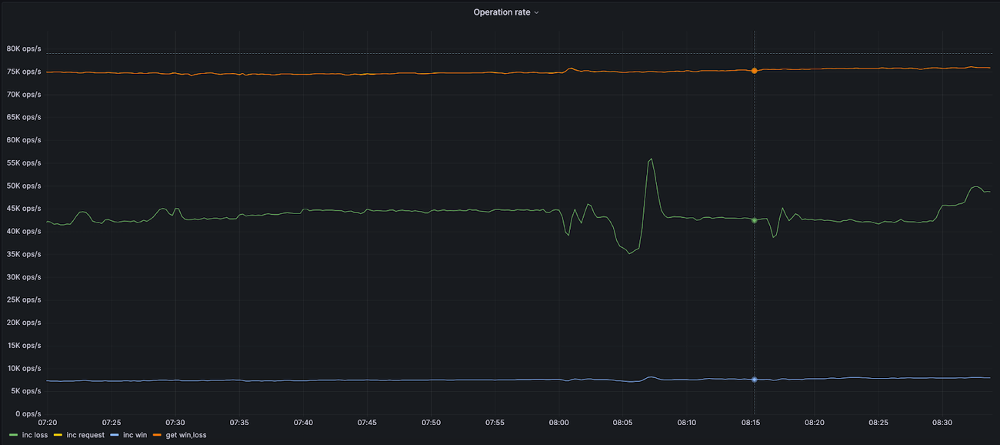The height and width of the screenshot is (445, 1000).
Task: Open the Operation rate panel menu chevron
Action: click(536, 12)
